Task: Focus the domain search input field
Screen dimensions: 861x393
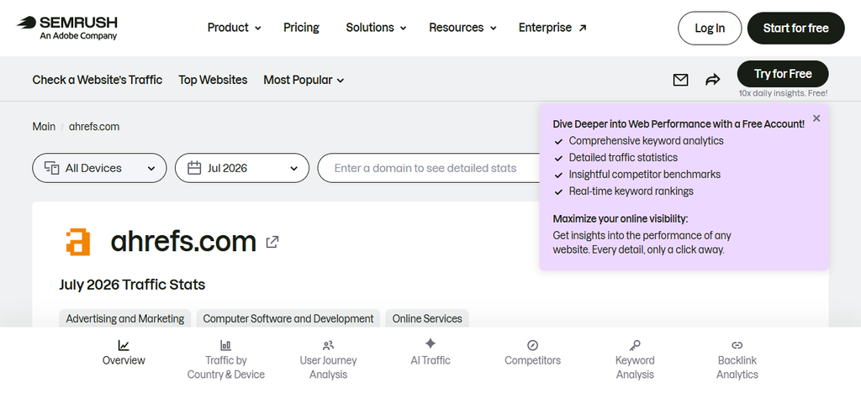Action: pyautogui.click(x=428, y=168)
